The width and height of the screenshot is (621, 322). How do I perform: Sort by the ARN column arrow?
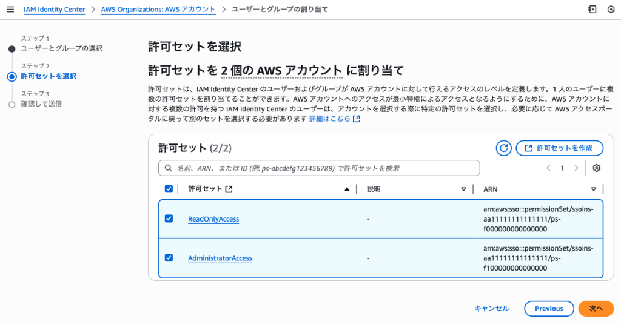pos(594,189)
